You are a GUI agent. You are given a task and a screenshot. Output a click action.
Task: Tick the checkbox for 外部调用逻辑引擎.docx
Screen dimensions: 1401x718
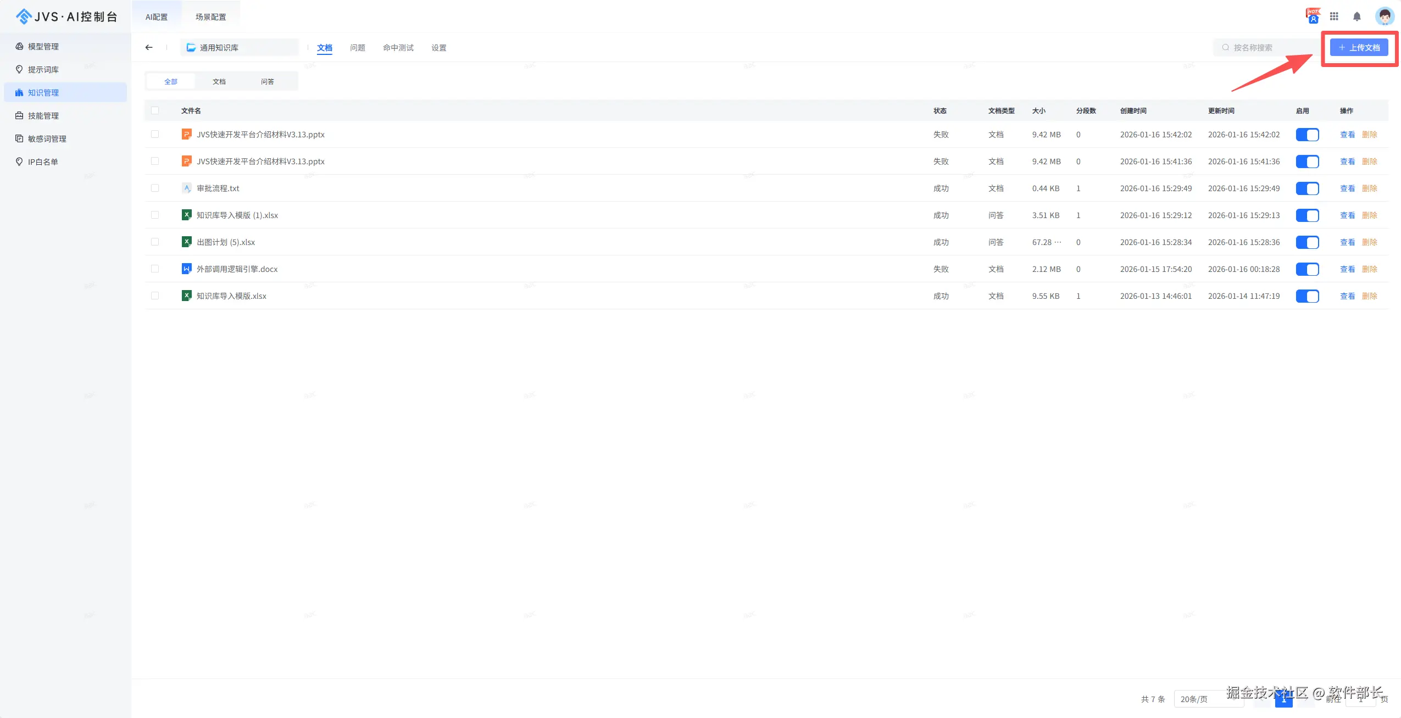(155, 269)
